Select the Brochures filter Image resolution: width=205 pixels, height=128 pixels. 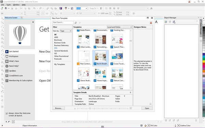coord(58,40)
